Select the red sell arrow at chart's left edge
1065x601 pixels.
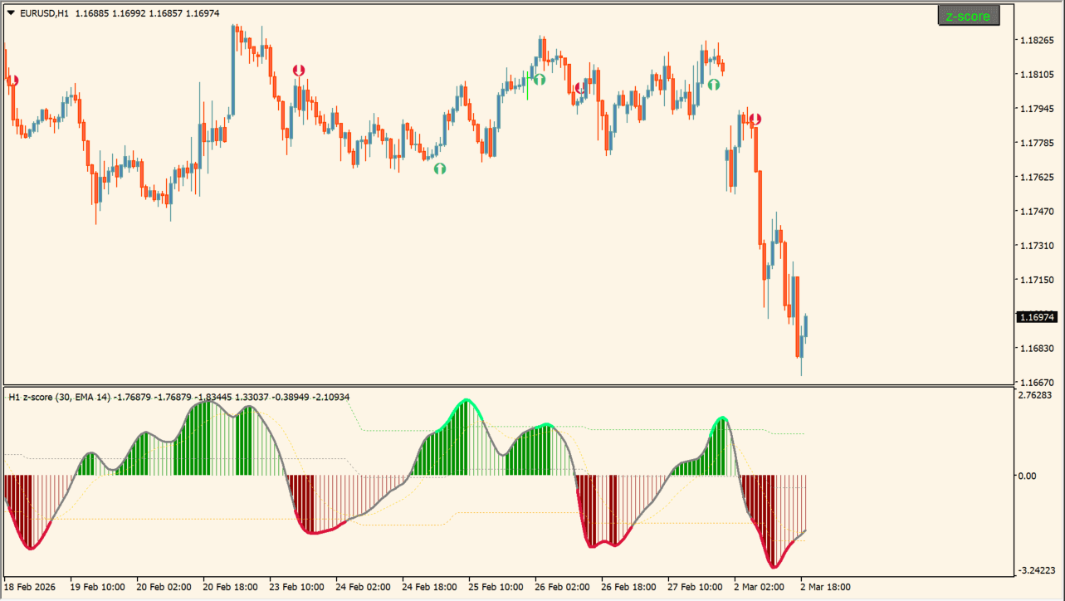(12, 81)
